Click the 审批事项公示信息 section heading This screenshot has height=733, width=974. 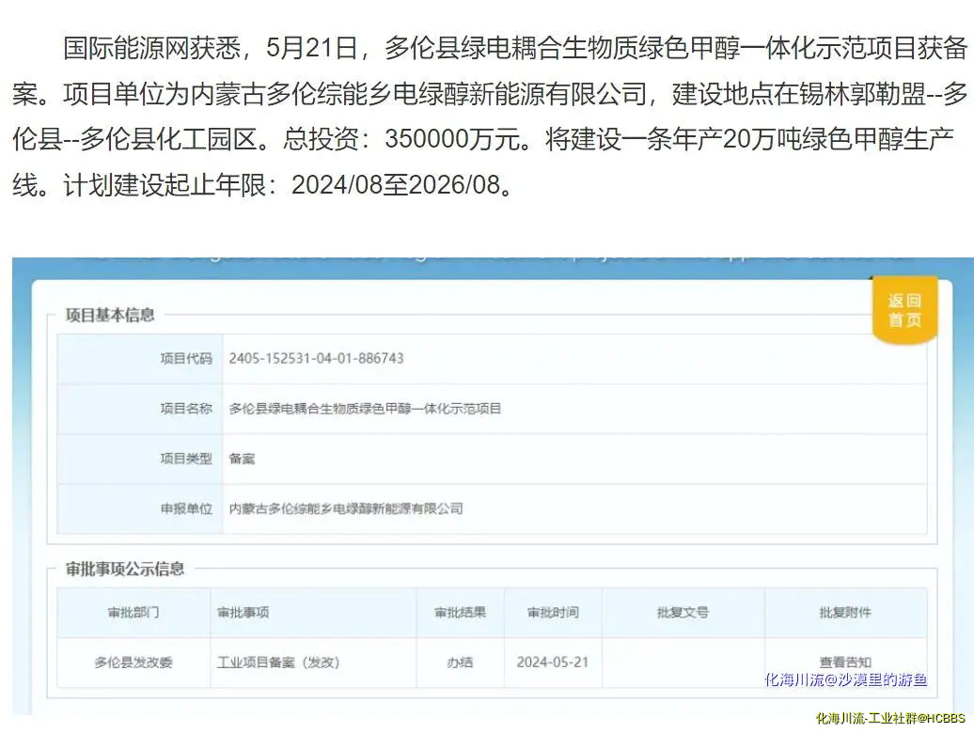coord(125,569)
